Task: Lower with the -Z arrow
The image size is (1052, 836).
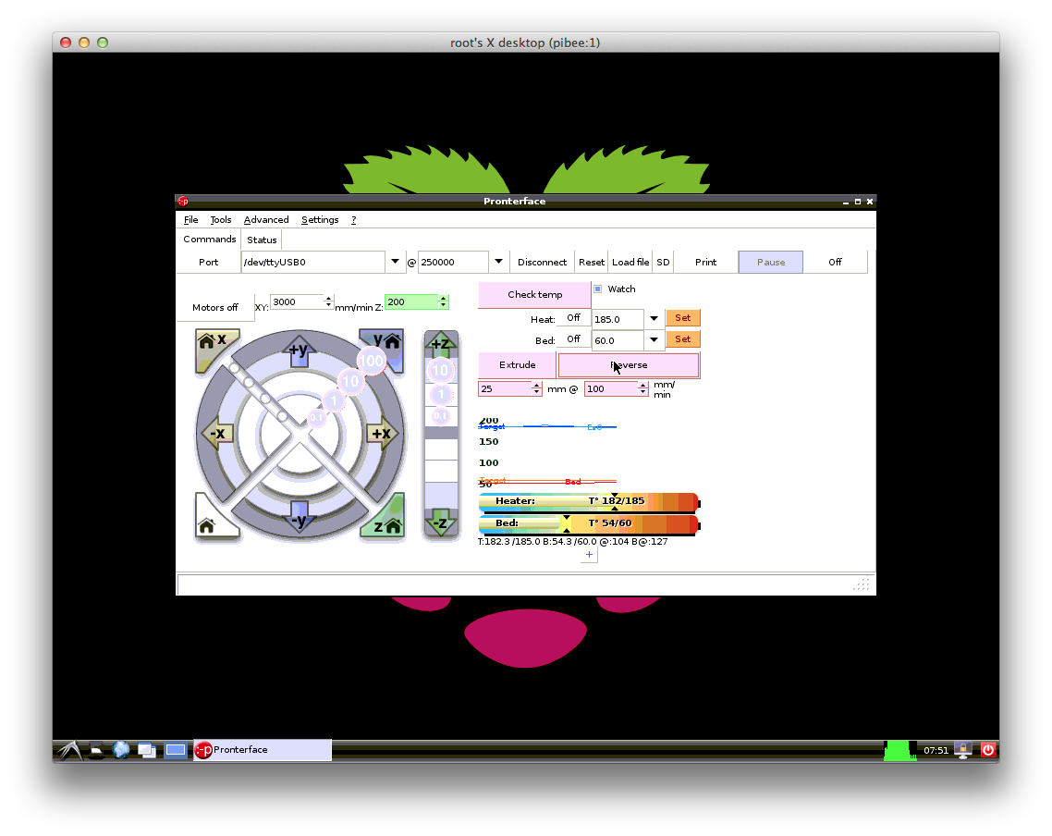Action: 440,522
